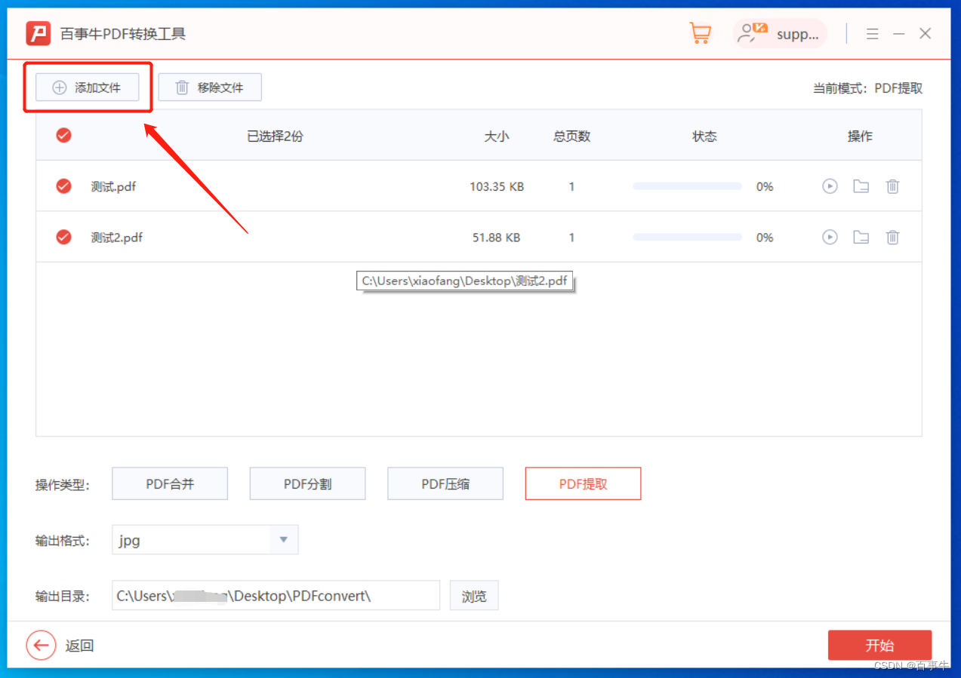
Task: Open the user account badge 'supp...'
Action: click(x=780, y=33)
